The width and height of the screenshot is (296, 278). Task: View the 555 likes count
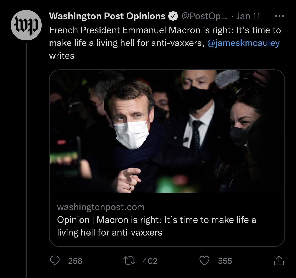225,261
